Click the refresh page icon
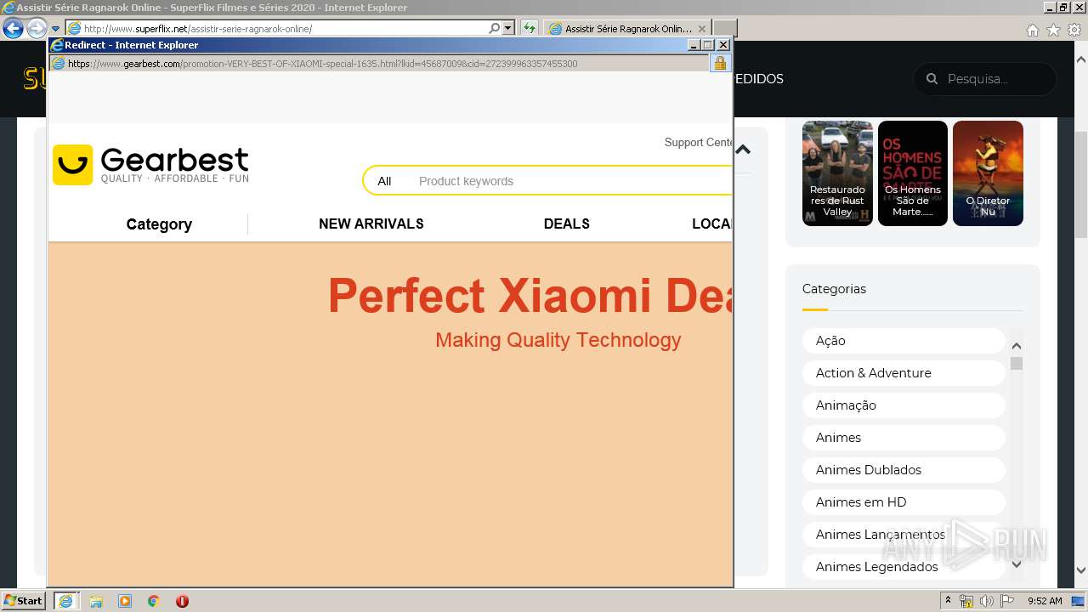Viewport: 1088px width, 612px height. coord(530,28)
